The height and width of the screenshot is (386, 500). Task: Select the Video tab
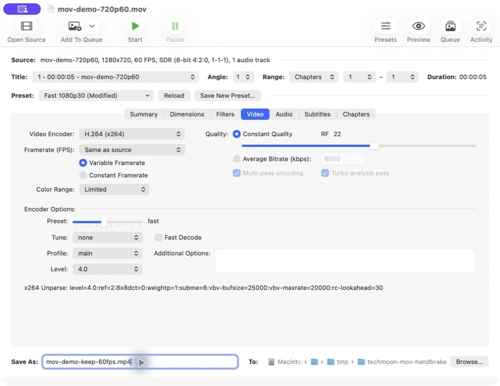255,114
